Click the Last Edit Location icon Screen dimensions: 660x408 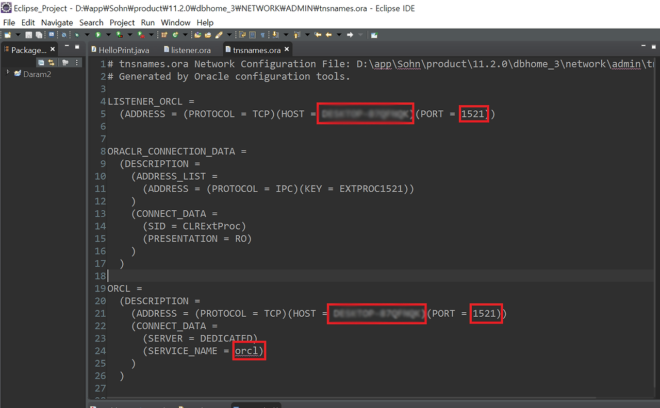pyautogui.click(x=317, y=35)
